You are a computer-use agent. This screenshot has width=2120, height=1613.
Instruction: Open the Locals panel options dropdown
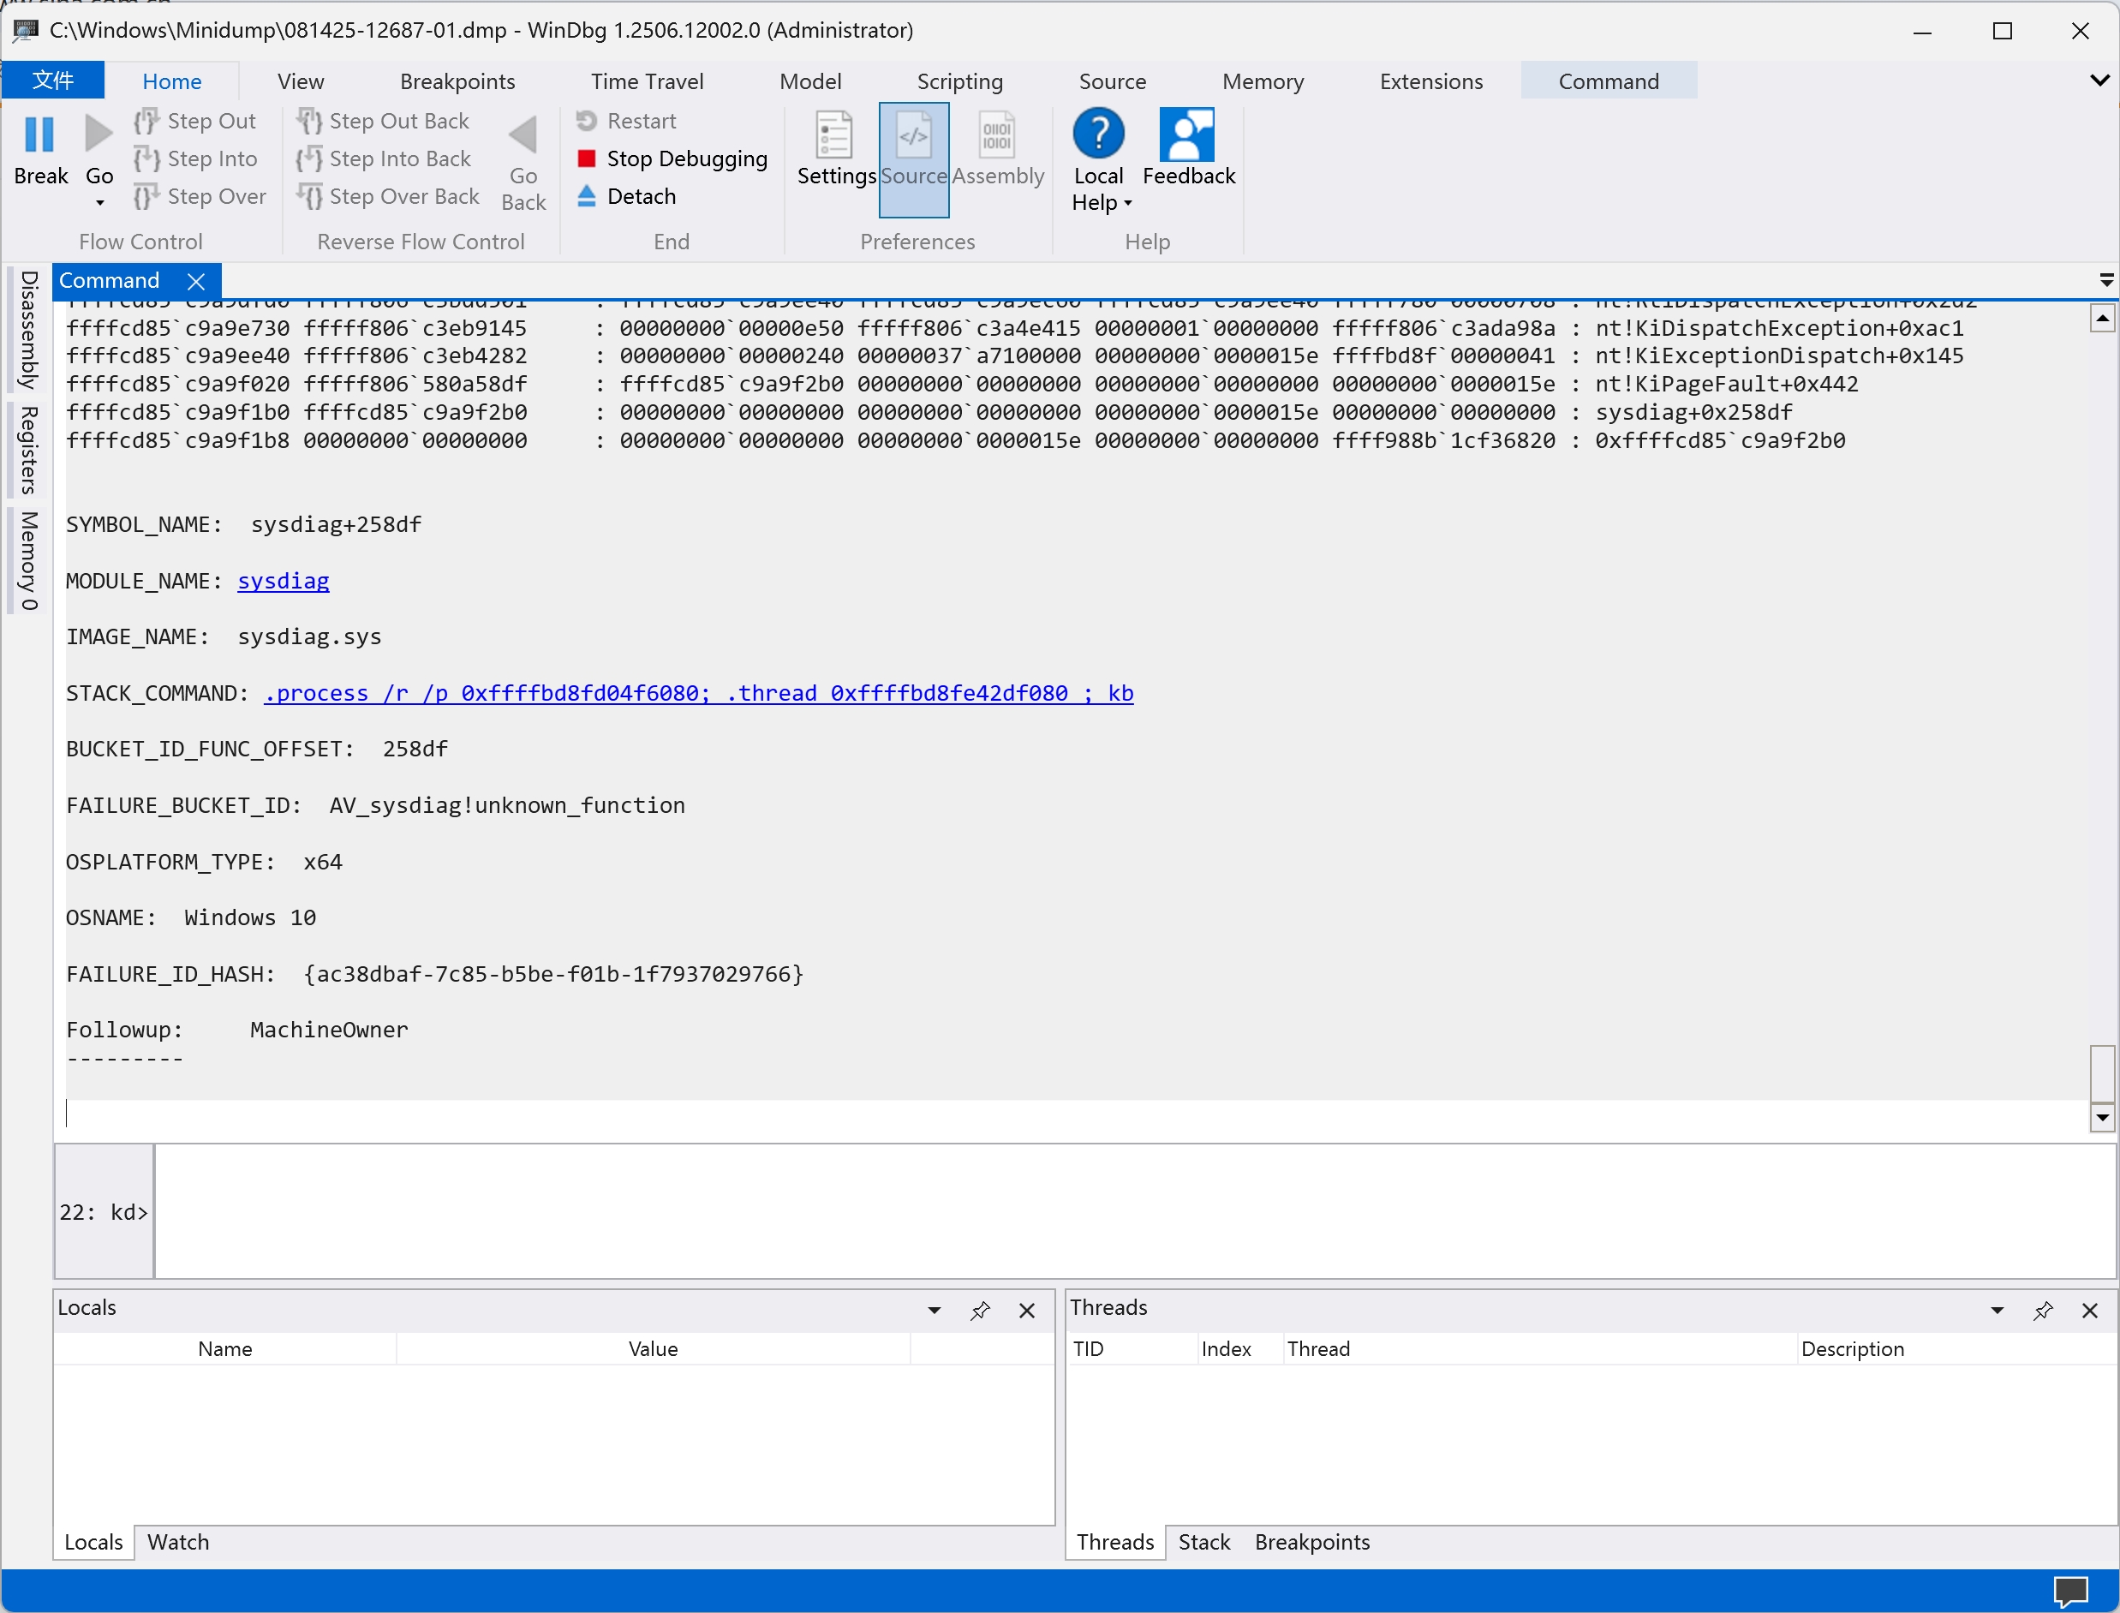(935, 1311)
